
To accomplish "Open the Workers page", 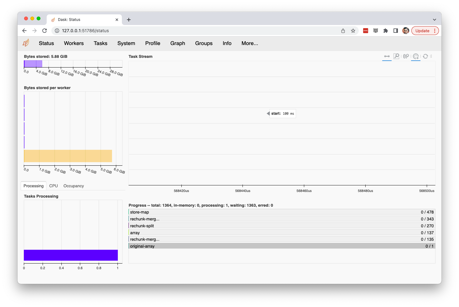I will coord(74,43).
